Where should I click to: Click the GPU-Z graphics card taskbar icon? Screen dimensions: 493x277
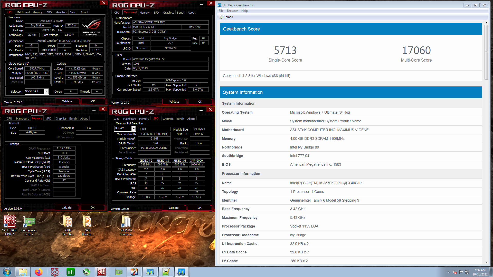coord(118,272)
